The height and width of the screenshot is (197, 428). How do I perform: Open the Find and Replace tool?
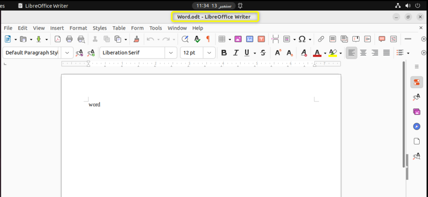pos(185,39)
